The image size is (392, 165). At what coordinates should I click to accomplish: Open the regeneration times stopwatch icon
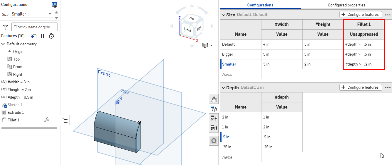tap(51, 36)
